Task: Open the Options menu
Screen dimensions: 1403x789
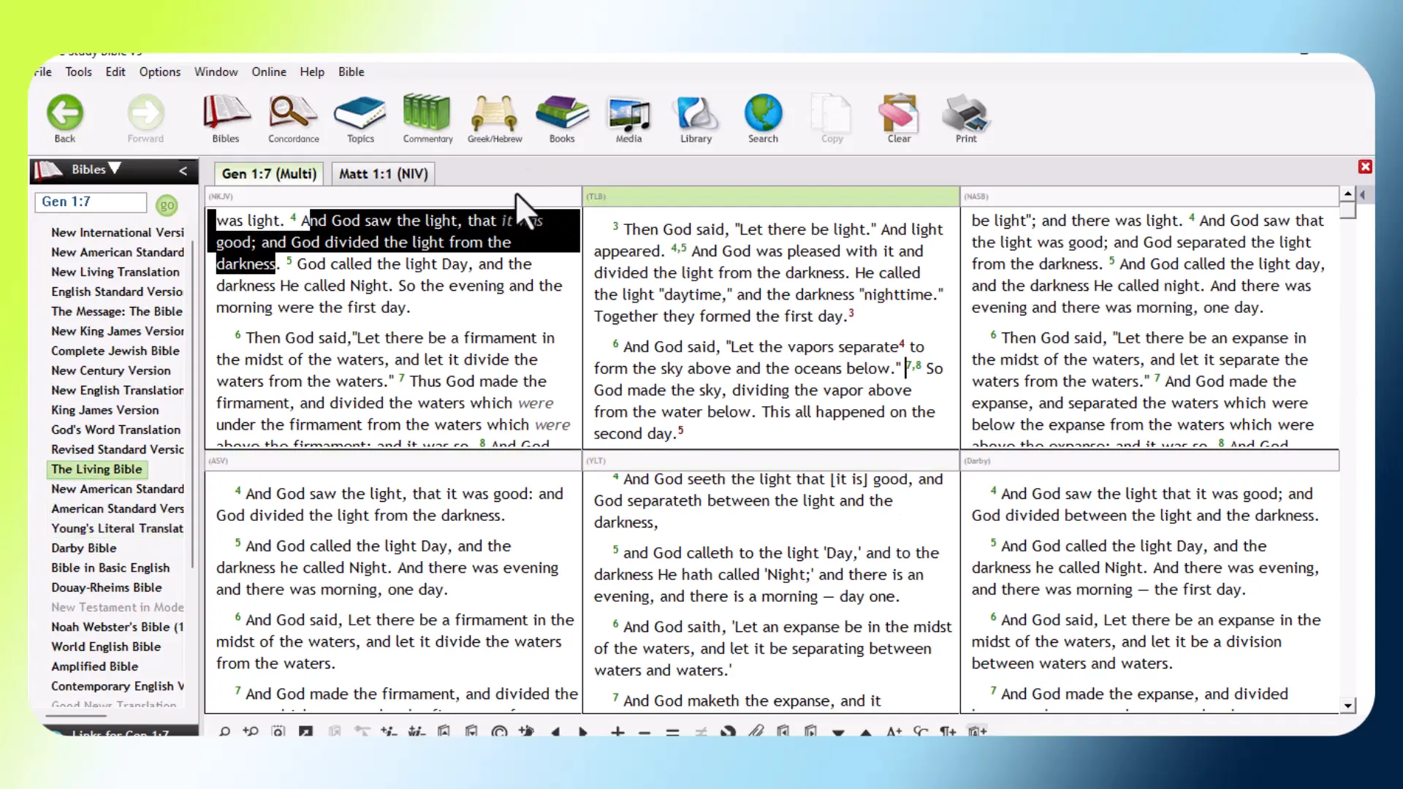Action: [160, 72]
